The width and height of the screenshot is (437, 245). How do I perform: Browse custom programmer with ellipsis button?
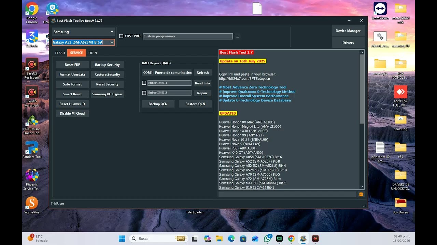click(x=238, y=36)
